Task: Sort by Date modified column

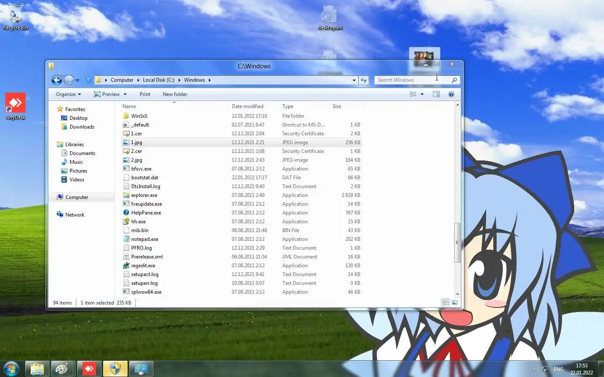Action: click(x=254, y=106)
